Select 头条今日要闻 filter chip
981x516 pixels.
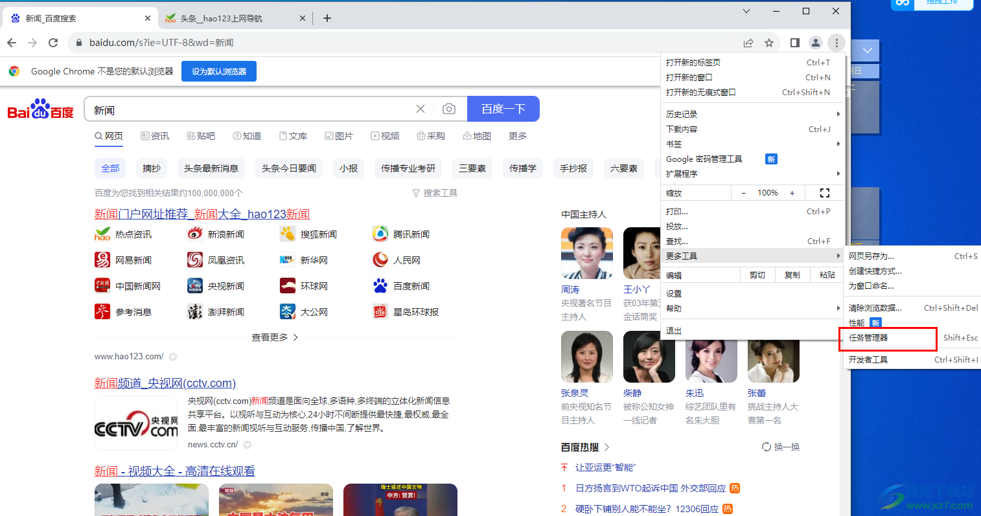[288, 168]
